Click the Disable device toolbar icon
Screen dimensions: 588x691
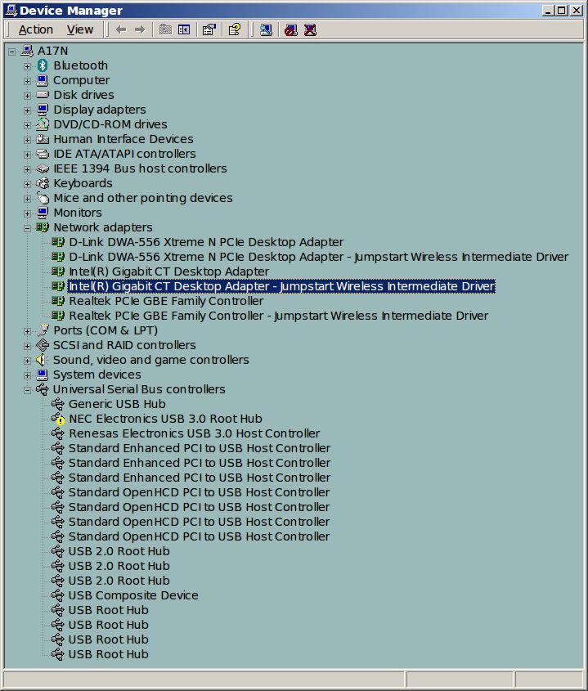point(291,29)
